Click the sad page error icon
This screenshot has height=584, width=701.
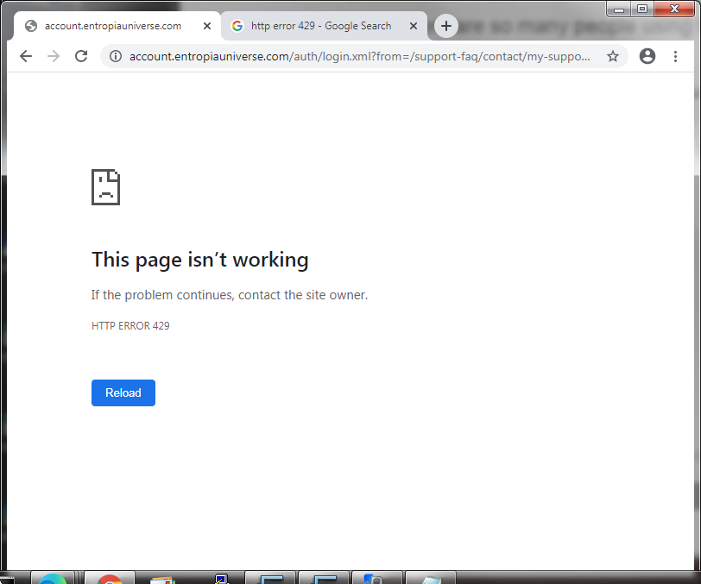(105, 187)
